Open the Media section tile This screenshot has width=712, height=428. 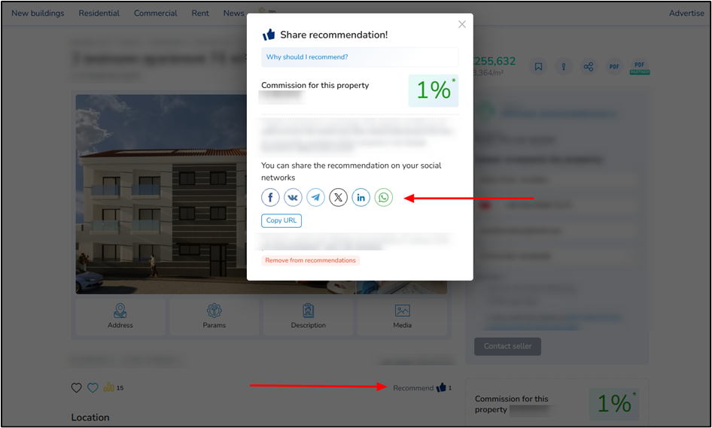[403, 317]
